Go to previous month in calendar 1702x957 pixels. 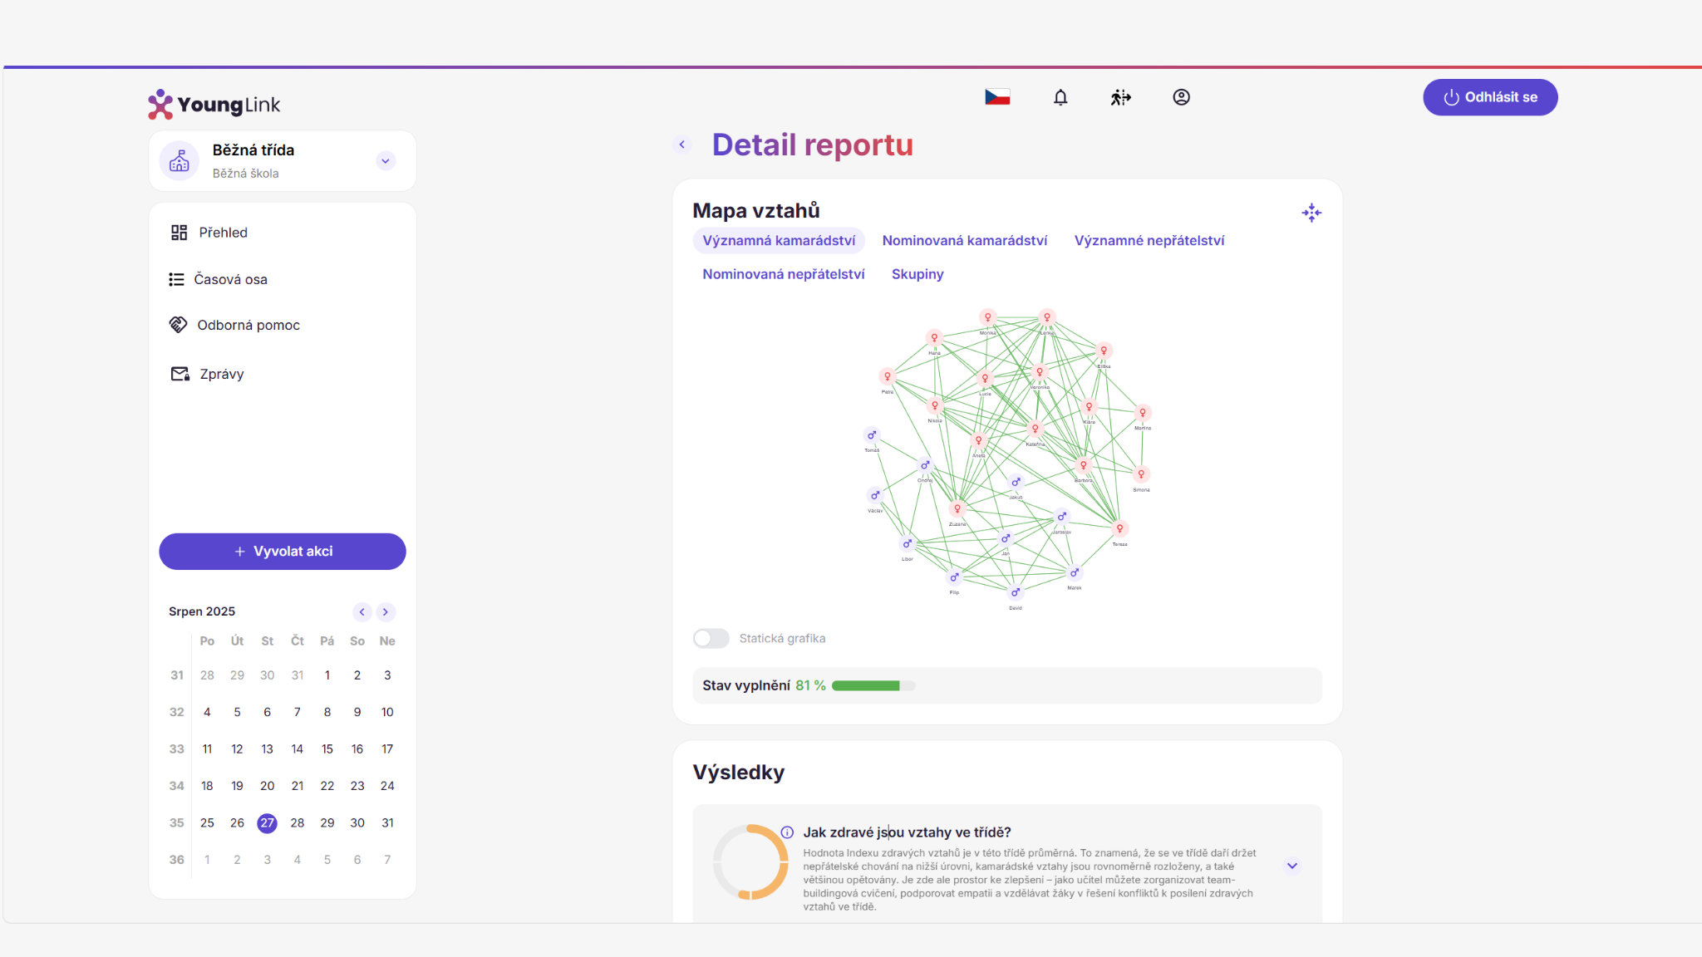[362, 612]
